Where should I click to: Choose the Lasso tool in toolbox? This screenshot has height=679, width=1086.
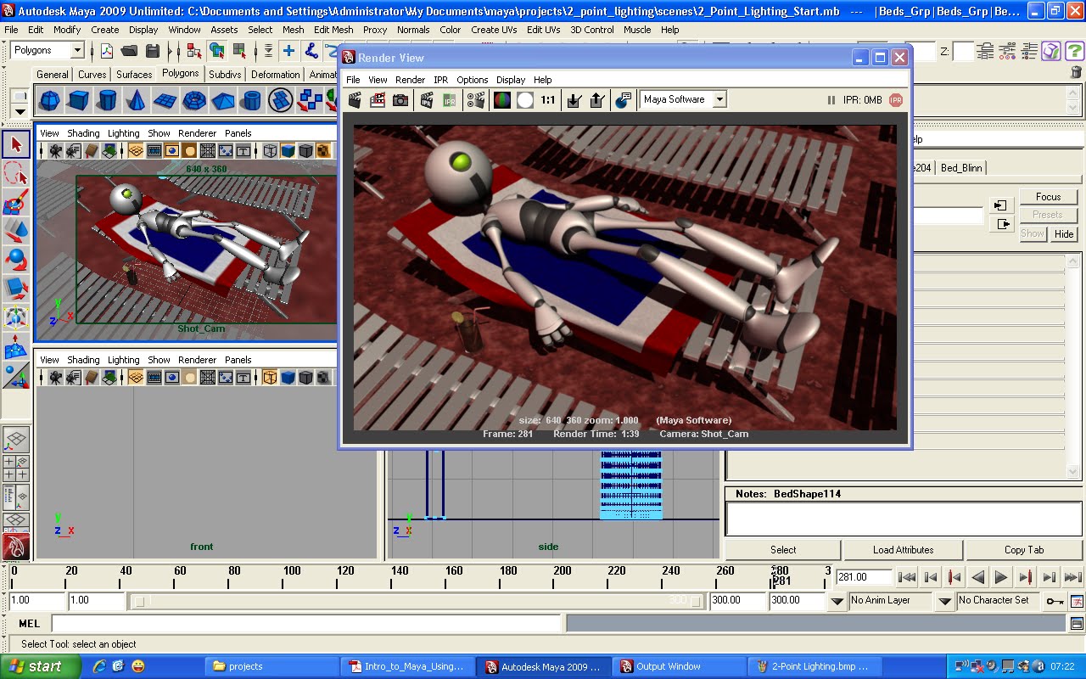coord(16,174)
